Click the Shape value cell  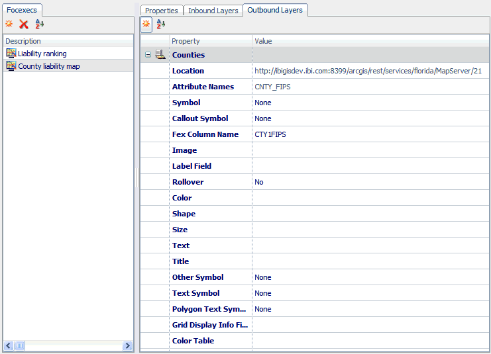[x=370, y=214]
